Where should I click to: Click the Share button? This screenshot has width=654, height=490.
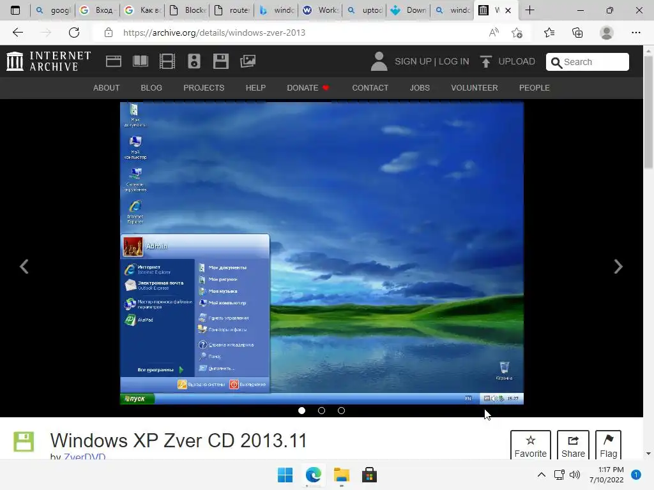coord(573,445)
